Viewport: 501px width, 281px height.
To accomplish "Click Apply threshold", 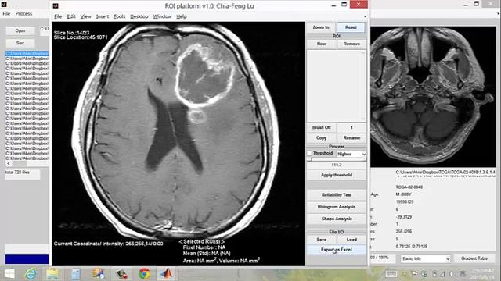I will pyautogui.click(x=337, y=175).
